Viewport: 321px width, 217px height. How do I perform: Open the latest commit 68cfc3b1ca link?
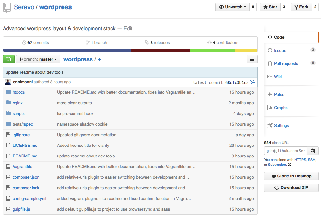pos(237,83)
